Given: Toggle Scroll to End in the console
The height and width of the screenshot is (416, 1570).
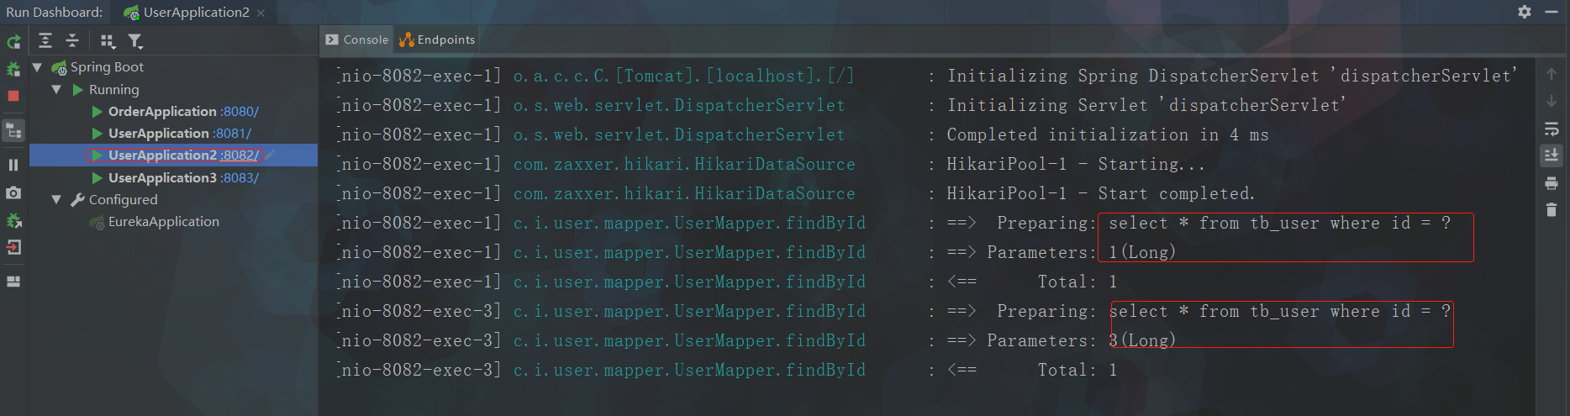Looking at the screenshot, I should click(x=1552, y=155).
